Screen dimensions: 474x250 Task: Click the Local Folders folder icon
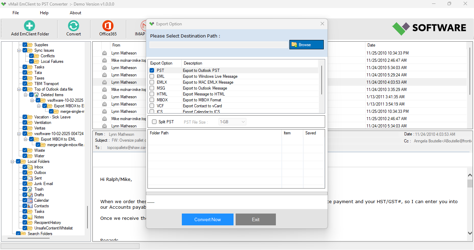24,161
